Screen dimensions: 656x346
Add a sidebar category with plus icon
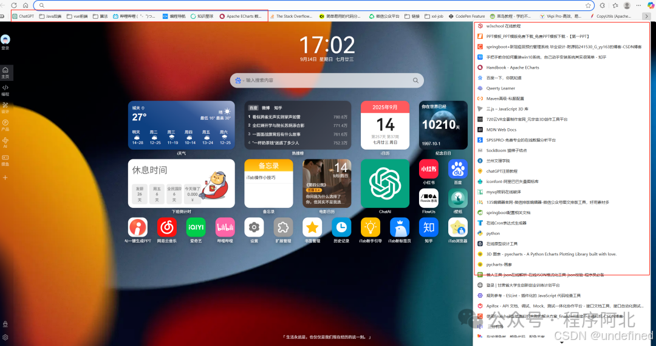click(x=5, y=178)
